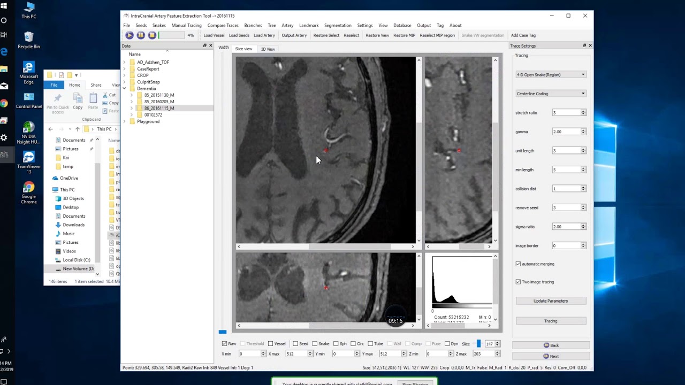Enable the Snake checkbox
This screenshot has width=685, height=385.
pos(315,343)
